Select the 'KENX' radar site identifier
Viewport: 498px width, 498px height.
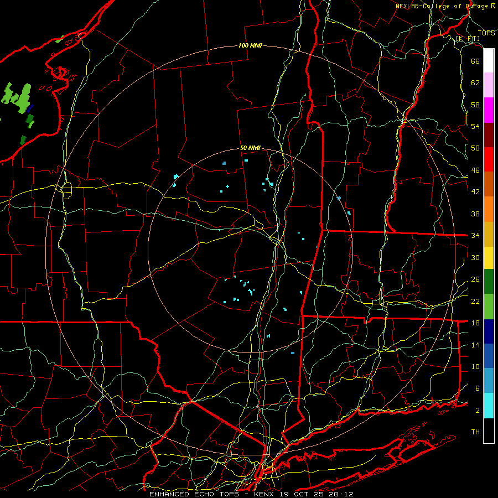(x=265, y=494)
